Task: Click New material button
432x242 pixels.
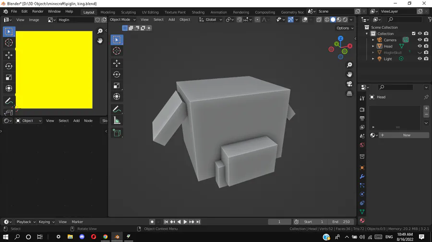Action: click(x=404, y=135)
